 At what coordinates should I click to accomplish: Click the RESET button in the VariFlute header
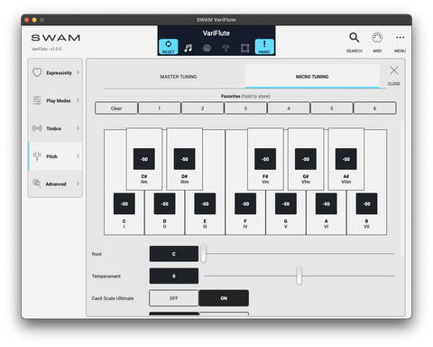(x=169, y=47)
